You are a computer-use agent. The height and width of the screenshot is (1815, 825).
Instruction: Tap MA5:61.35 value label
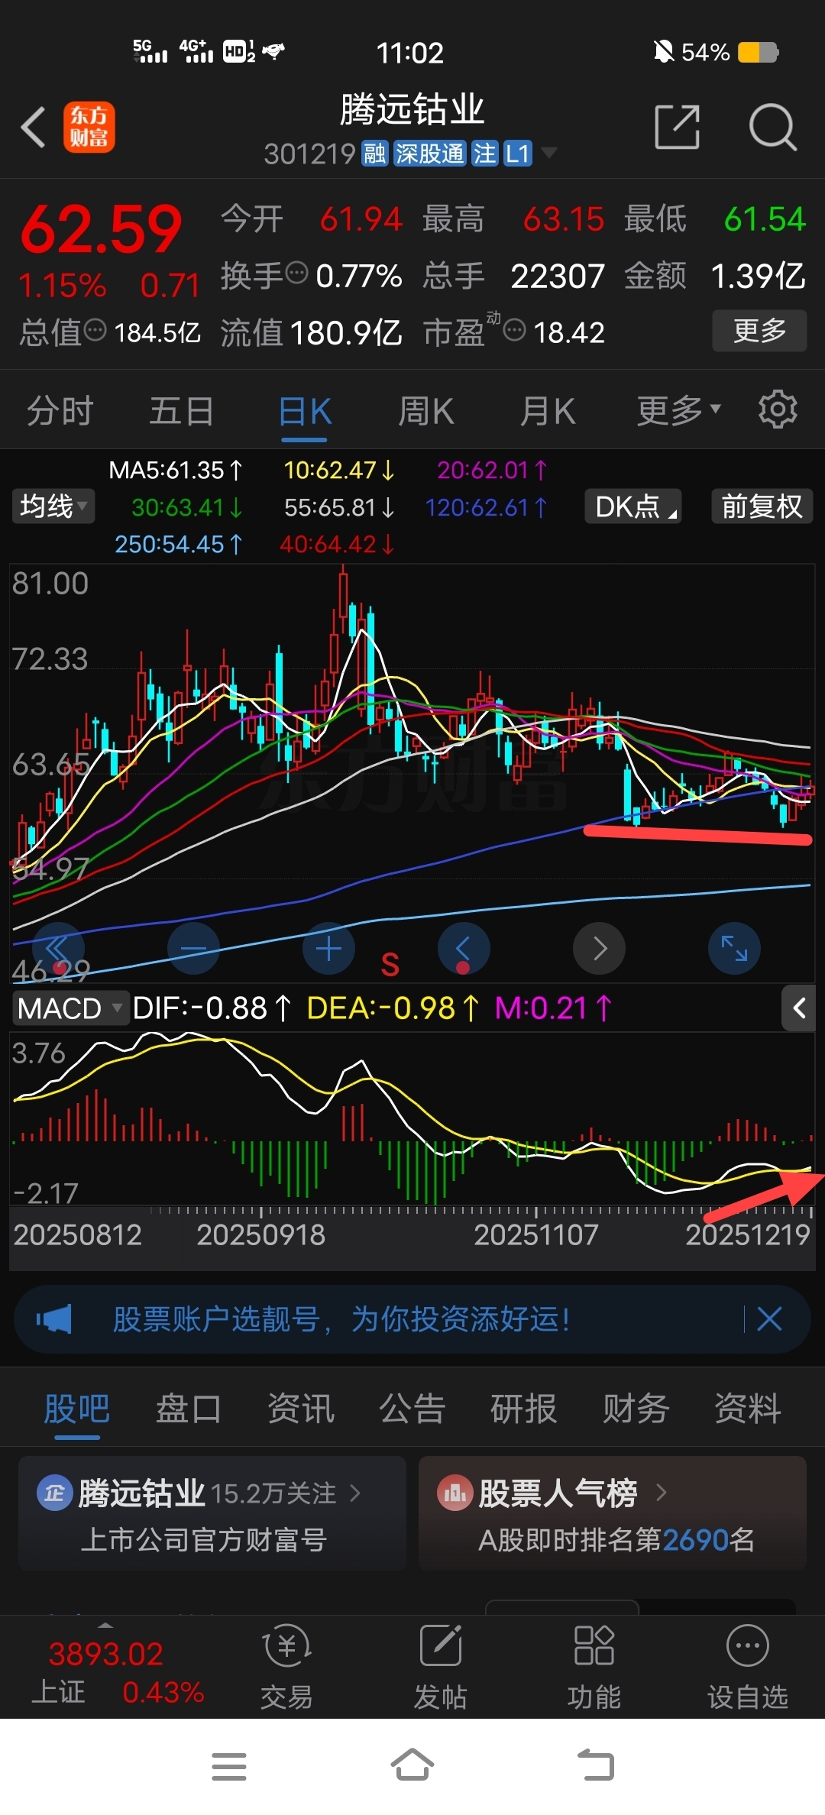pyautogui.click(x=176, y=470)
